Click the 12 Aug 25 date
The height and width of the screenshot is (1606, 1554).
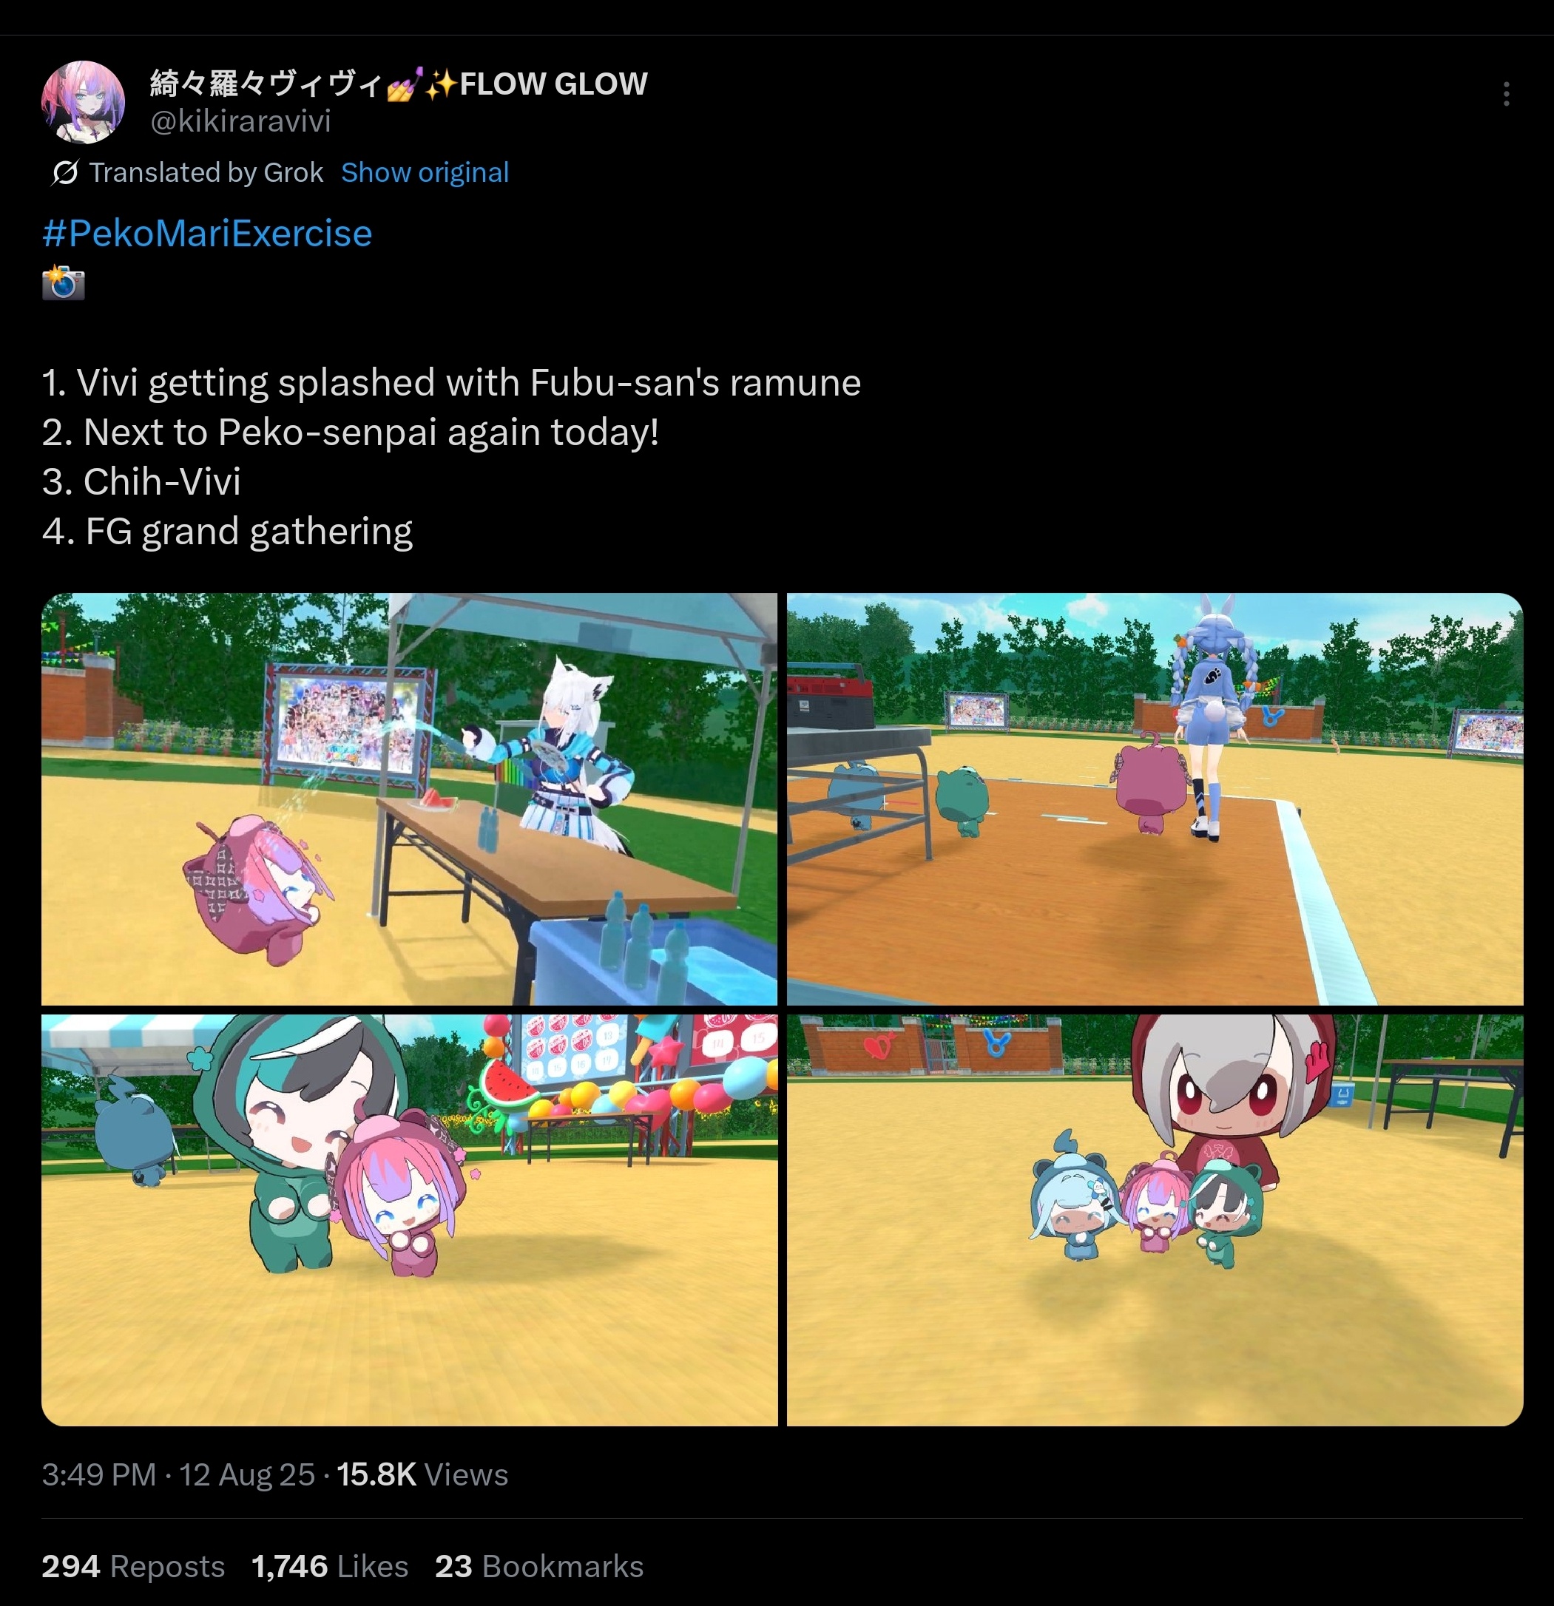click(247, 1474)
